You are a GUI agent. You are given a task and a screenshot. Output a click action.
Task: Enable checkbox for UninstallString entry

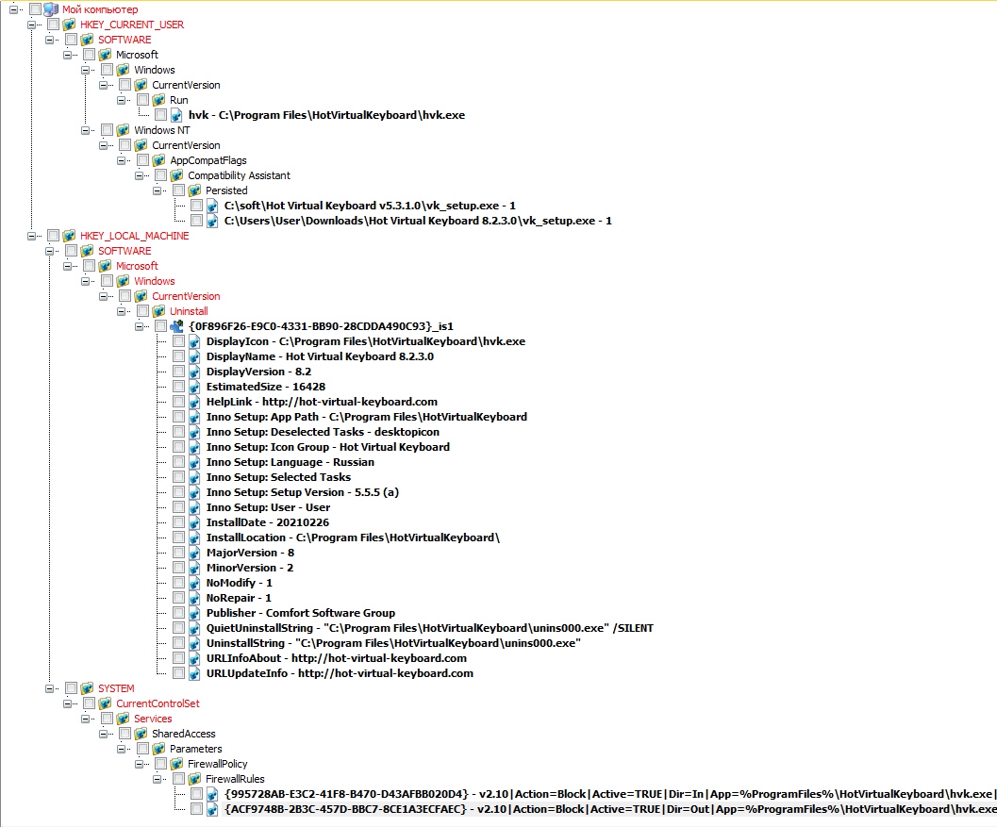point(178,643)
